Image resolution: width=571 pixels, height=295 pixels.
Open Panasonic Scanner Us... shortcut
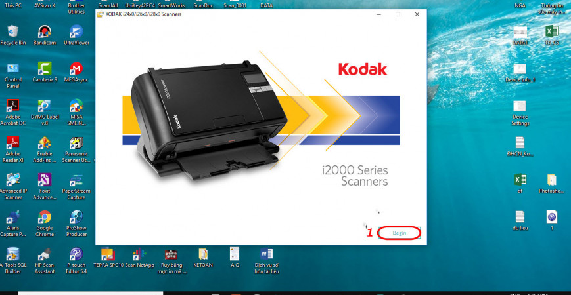point(76,149)
